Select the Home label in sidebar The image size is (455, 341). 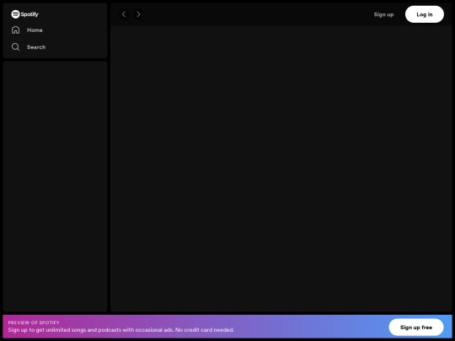click(35, 30)
